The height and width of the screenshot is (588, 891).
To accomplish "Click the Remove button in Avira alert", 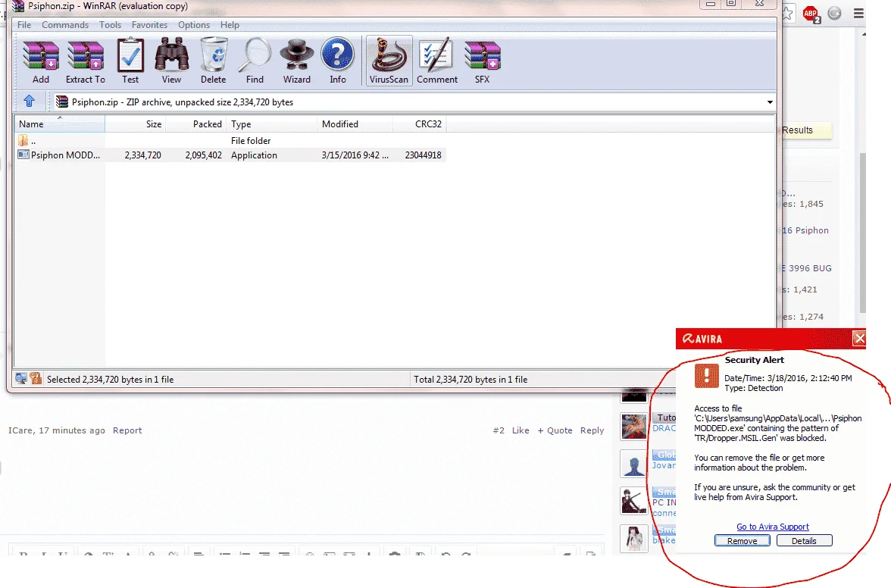I will 742,541.
